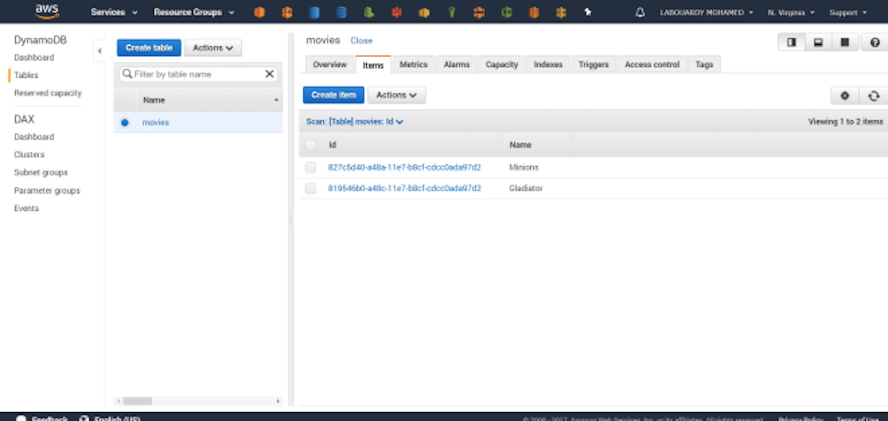This screenshot has width=888, height=421.
Task: Go to DynamoDB Dashboard in sidebar
Action: point(34,57)
